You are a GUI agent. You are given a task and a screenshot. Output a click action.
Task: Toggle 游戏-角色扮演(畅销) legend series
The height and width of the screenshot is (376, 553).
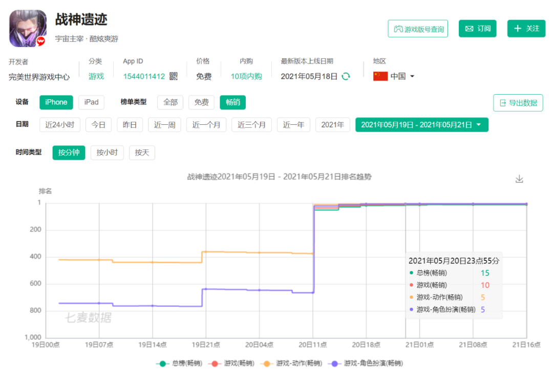point(366,363)
